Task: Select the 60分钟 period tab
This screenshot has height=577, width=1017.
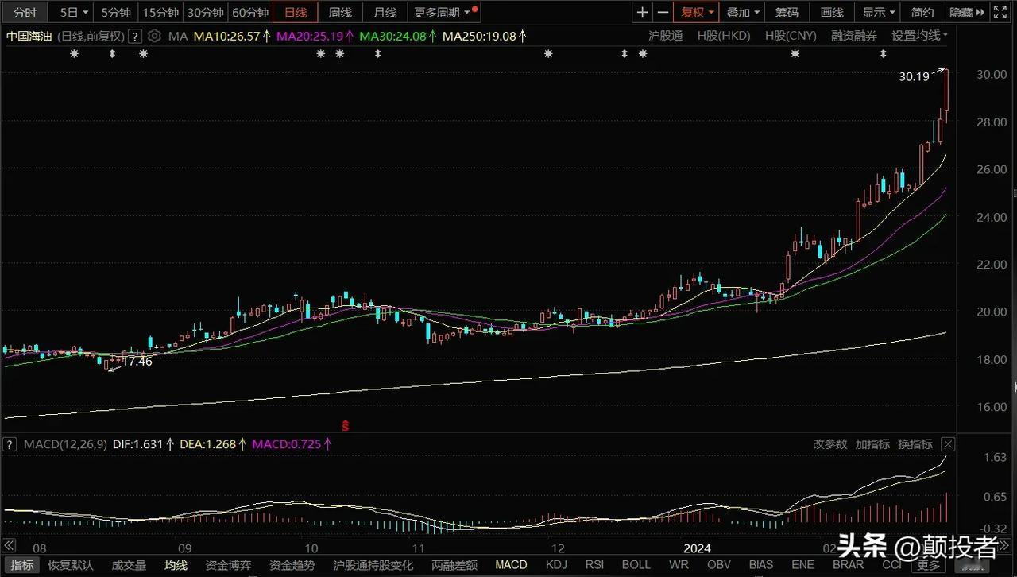Action: coord(250,12)
